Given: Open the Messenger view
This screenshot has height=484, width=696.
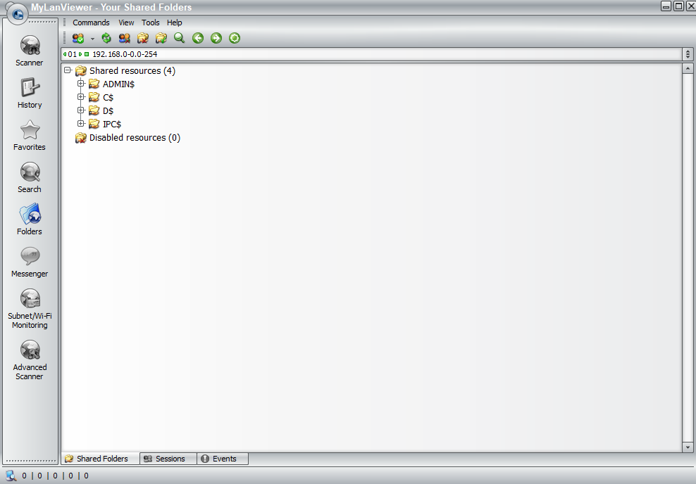Looking at the screenshot, I should [30, 262].
